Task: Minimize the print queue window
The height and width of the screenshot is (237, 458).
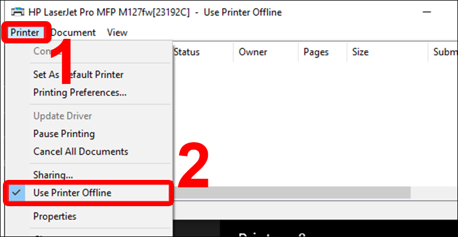Action: pyautogui.click(x=427, y=12)
